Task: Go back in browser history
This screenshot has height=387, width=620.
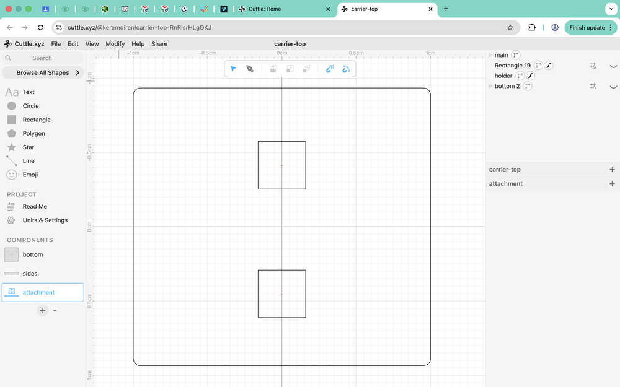Action: pyautogui.click(x=9, y=27)
